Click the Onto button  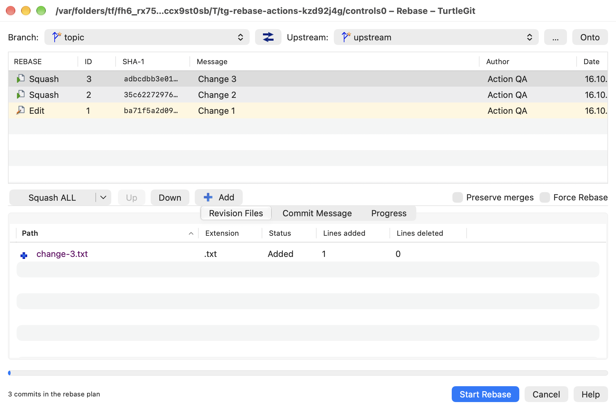(590, 37)
